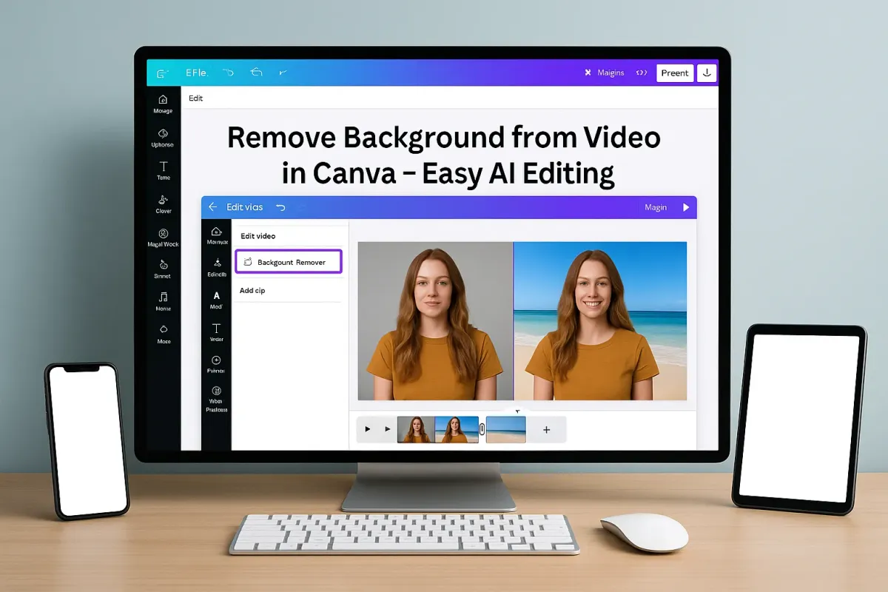Click the Maigins label in the top bar
Viewport: 888px width, 592px height.
611,73
